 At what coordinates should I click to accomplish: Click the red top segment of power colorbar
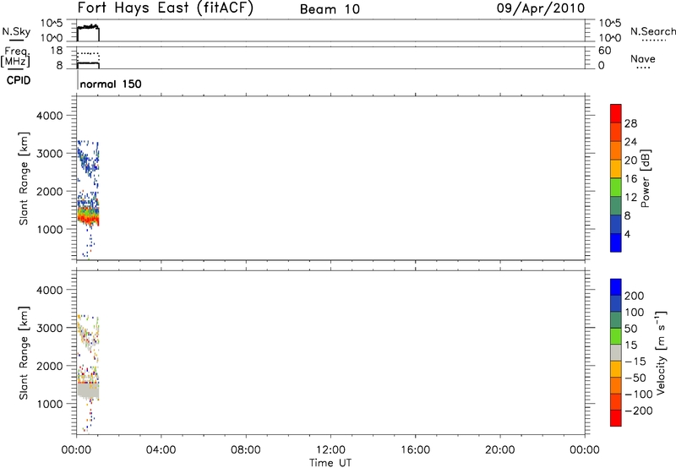616,113
